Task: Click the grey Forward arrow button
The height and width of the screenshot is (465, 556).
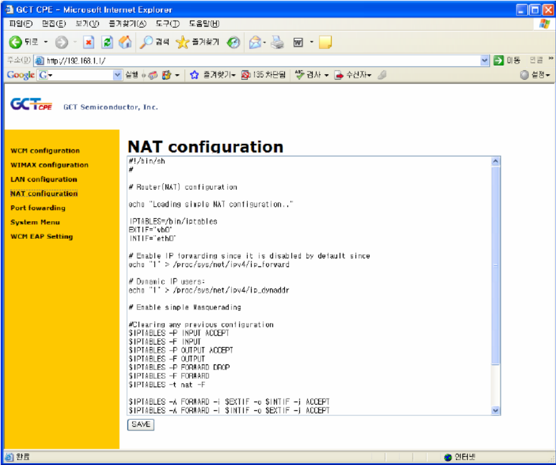Action: pyautogui.click(x=62, y=42)
